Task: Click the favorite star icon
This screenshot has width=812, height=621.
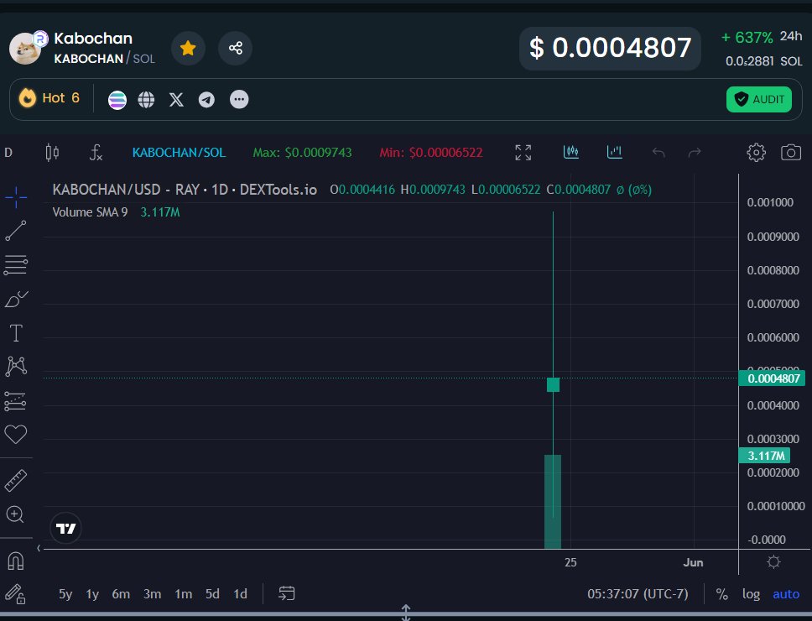Action: click(x=188, y=48)
